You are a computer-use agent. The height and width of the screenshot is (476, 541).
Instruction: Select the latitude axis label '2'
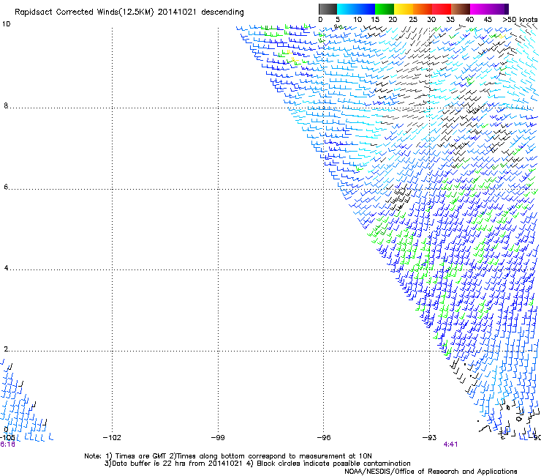(x=6, y=349)
